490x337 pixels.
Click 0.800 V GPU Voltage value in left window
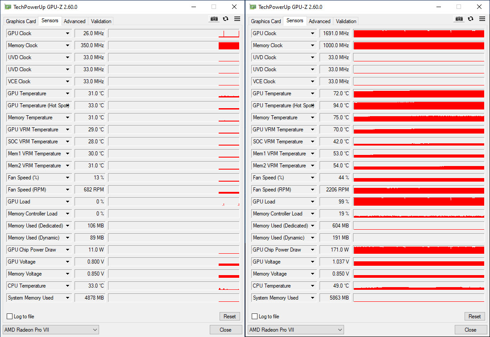89,262
